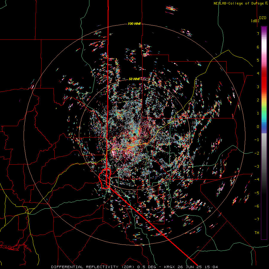Image resolution: width=269 pixels, height=269 pixels.
Task: Click the 50 NMI range ring label
Action: tap(134, 79)
